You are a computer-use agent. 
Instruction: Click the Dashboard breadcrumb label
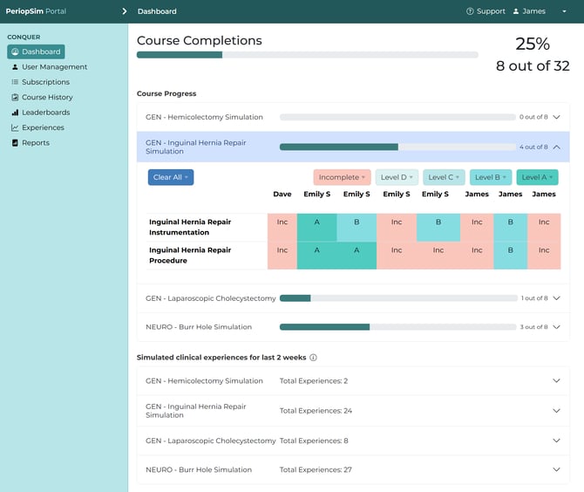coord(157,11)
